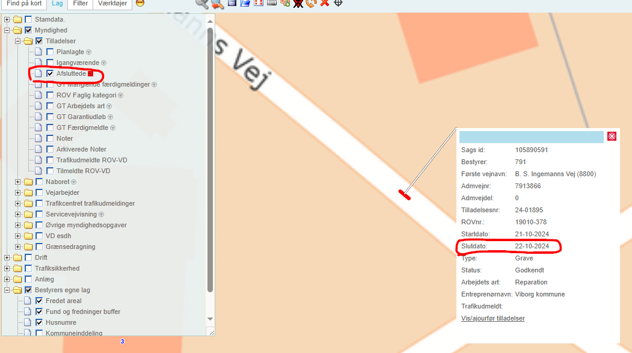Click the magnifying glass zoom icon
The height and width of the screenshot is (353, 632).
point(201,3)
